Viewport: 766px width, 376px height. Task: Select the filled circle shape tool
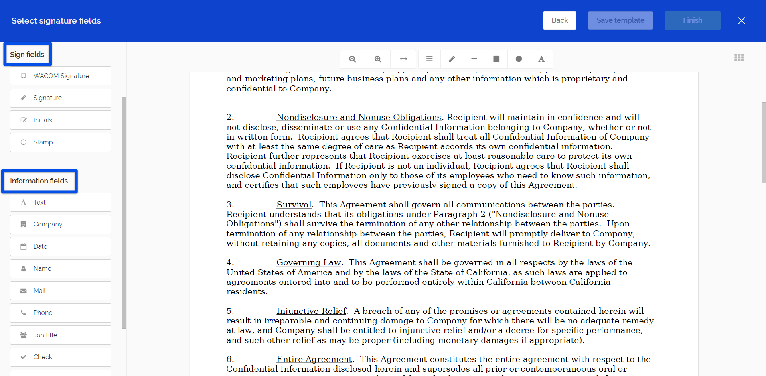(x=519, y=59)
